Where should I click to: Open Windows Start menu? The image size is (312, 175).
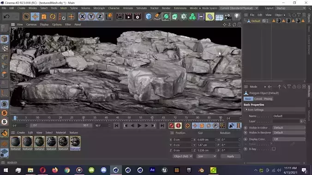click(x=6, y=170)
